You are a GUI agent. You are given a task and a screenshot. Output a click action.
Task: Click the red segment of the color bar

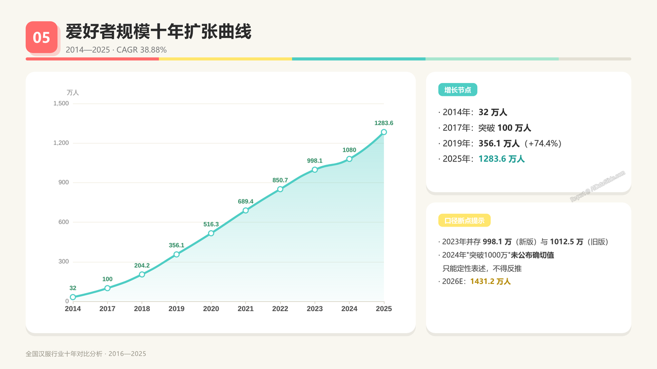(92, 59)
